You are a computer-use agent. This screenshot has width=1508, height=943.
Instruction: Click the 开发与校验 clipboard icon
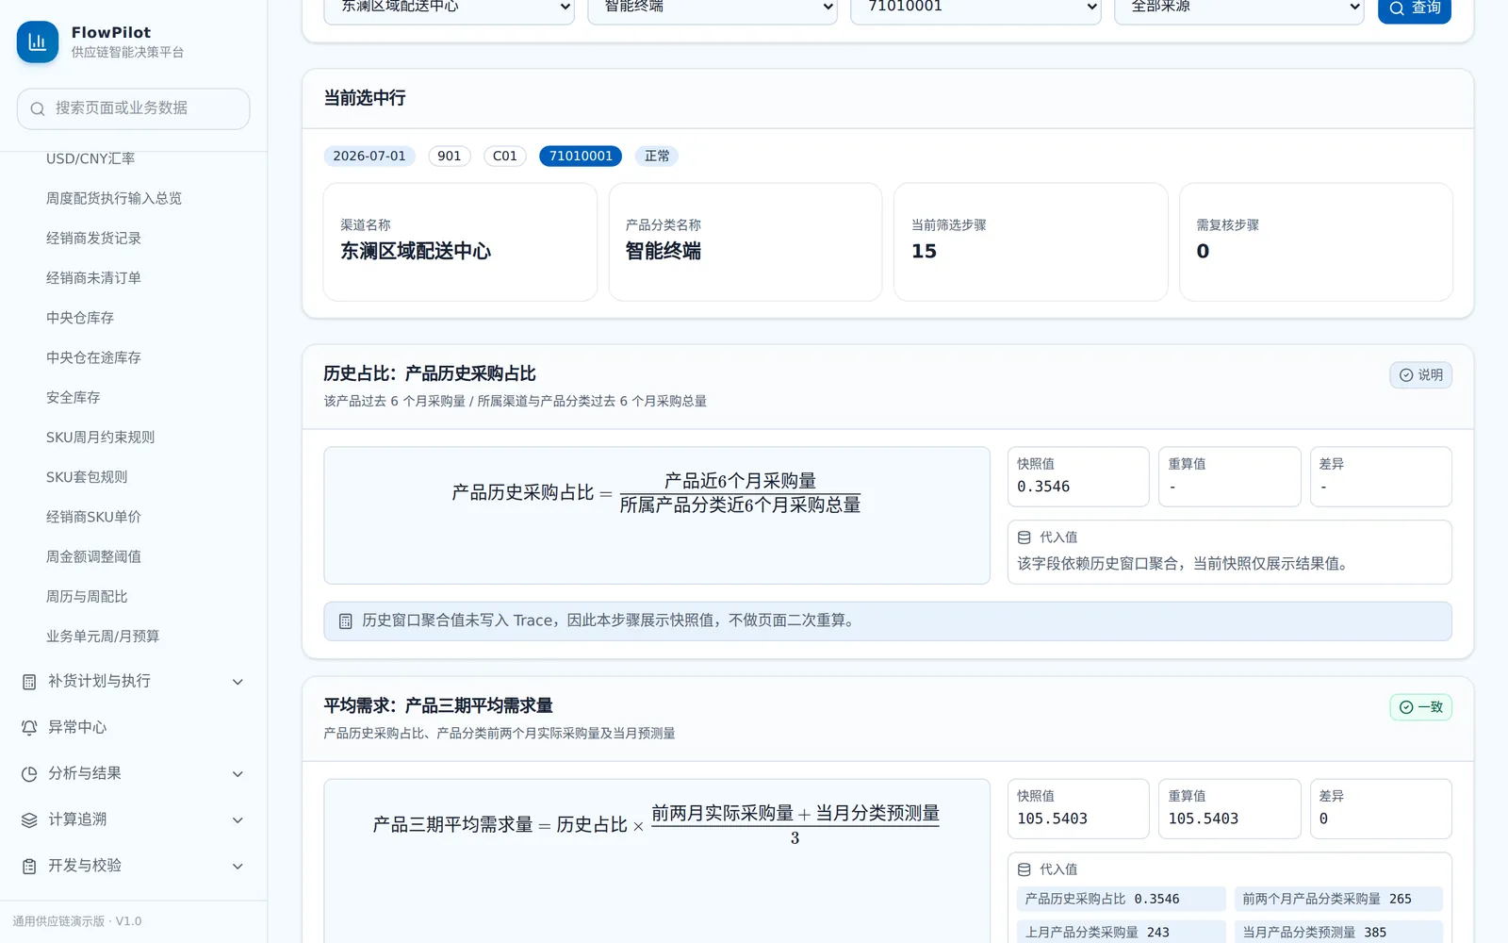(x=29, y=867)
